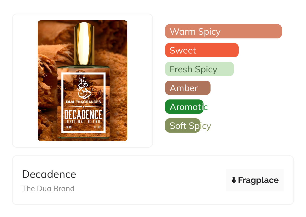The width and height of the screenshot is (306, 217).
Task: Click the Dua calligraphy logo on the bottle
Action: [83, 88]
